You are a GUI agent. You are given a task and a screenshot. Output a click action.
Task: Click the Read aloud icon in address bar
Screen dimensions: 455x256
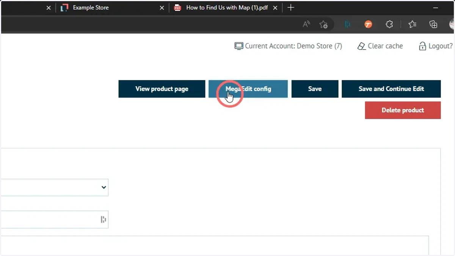click(x=306, y=24)
